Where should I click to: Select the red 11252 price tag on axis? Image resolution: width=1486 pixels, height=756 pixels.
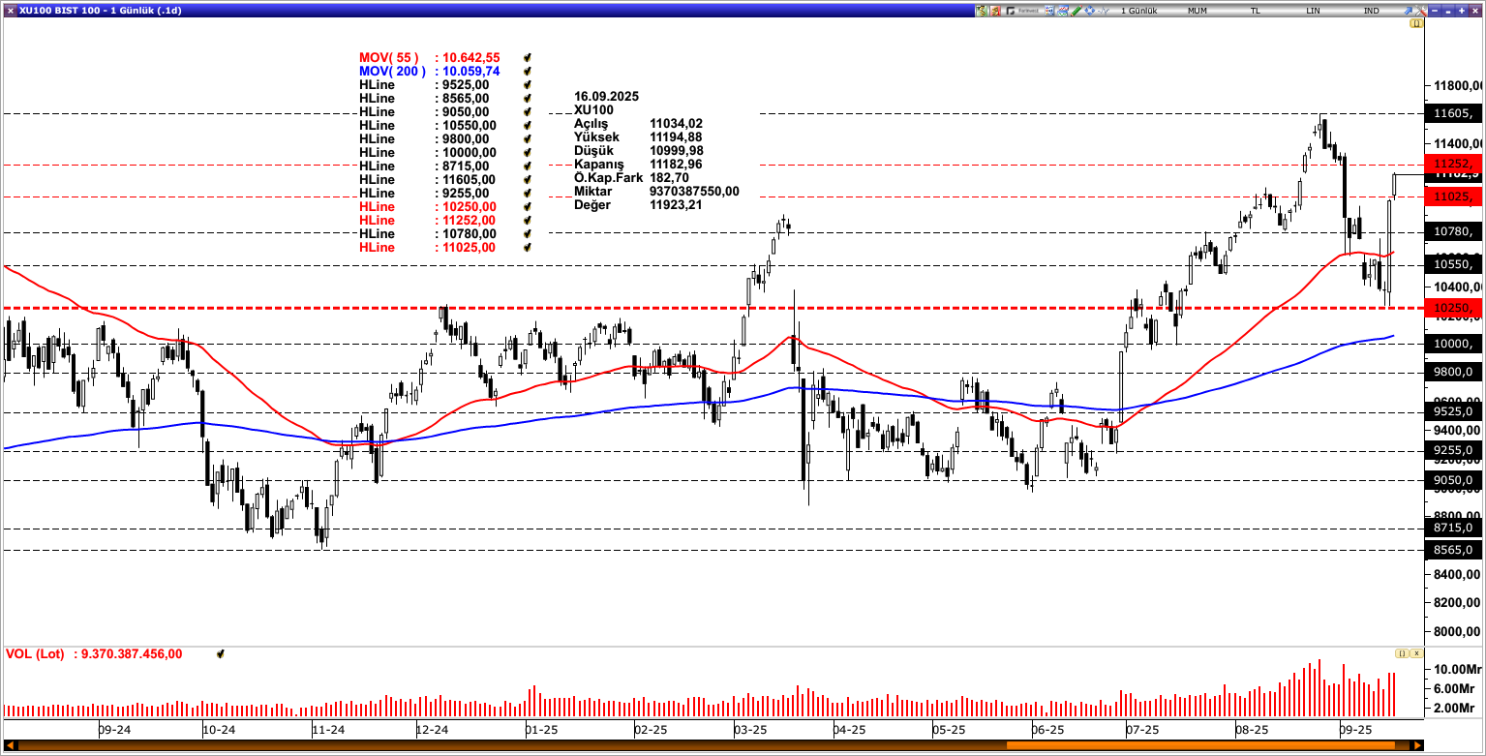tap(1454, 164)
